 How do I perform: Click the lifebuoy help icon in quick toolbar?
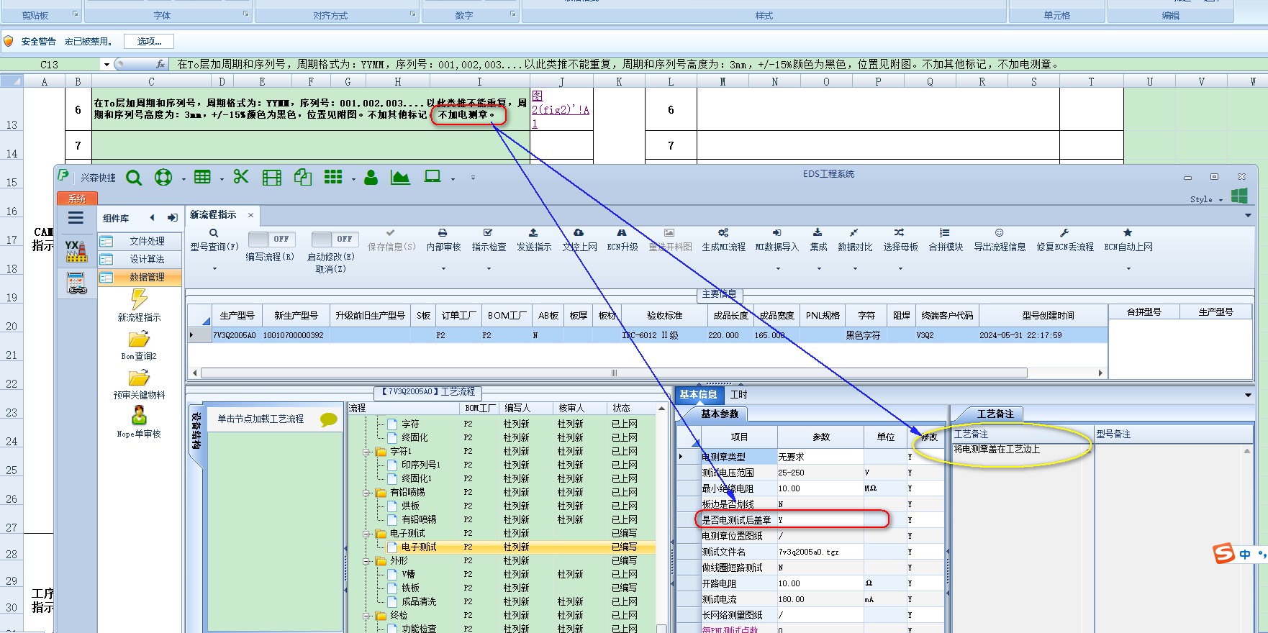click(163, 177)
